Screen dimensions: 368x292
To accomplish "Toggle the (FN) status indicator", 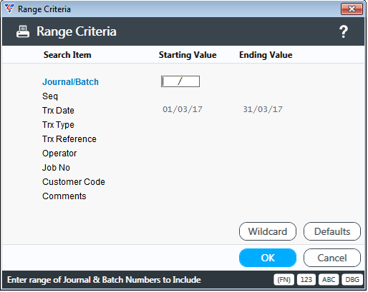I will [x=284, y=279].
